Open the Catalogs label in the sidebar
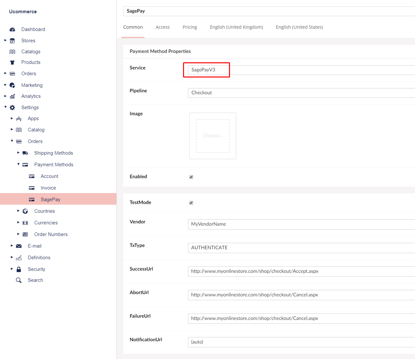This screenshot has width=415, height=359. tap(31, 52)
